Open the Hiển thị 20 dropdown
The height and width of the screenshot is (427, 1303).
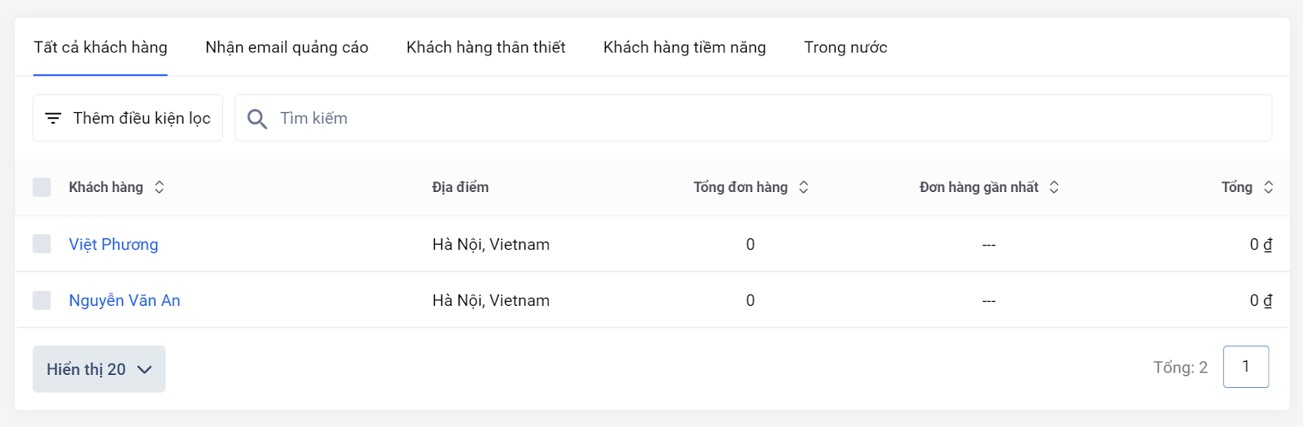(99, 369)
